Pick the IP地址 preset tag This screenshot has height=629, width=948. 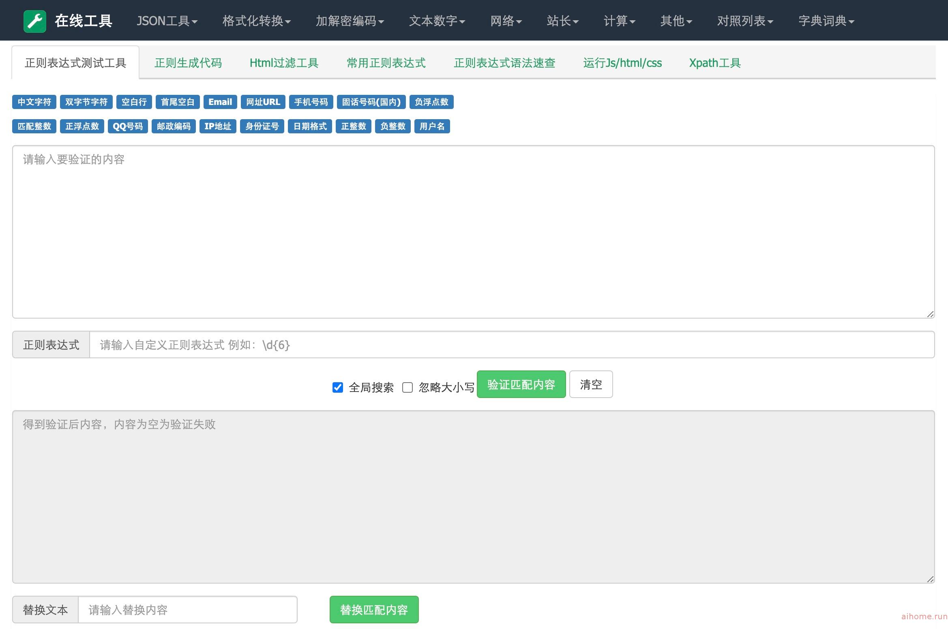[218, 126]
